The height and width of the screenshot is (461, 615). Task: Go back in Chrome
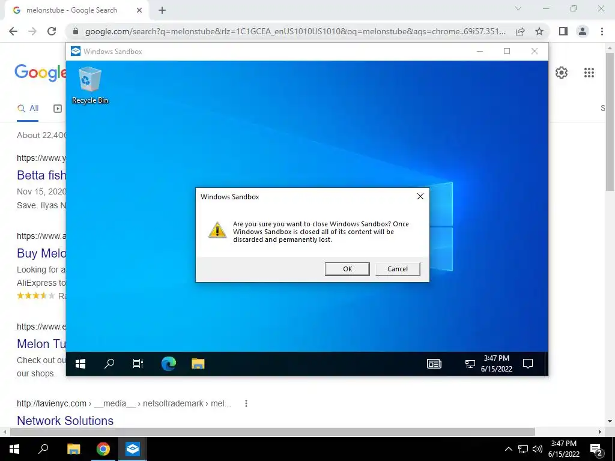(13, 31)
